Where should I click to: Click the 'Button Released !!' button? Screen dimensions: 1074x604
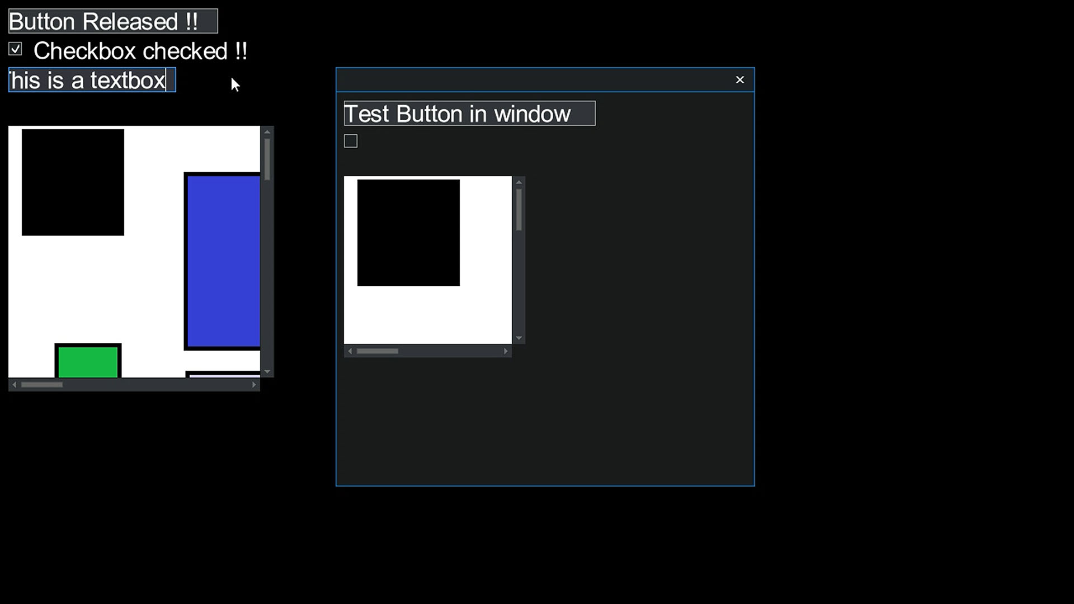(112, 21)
